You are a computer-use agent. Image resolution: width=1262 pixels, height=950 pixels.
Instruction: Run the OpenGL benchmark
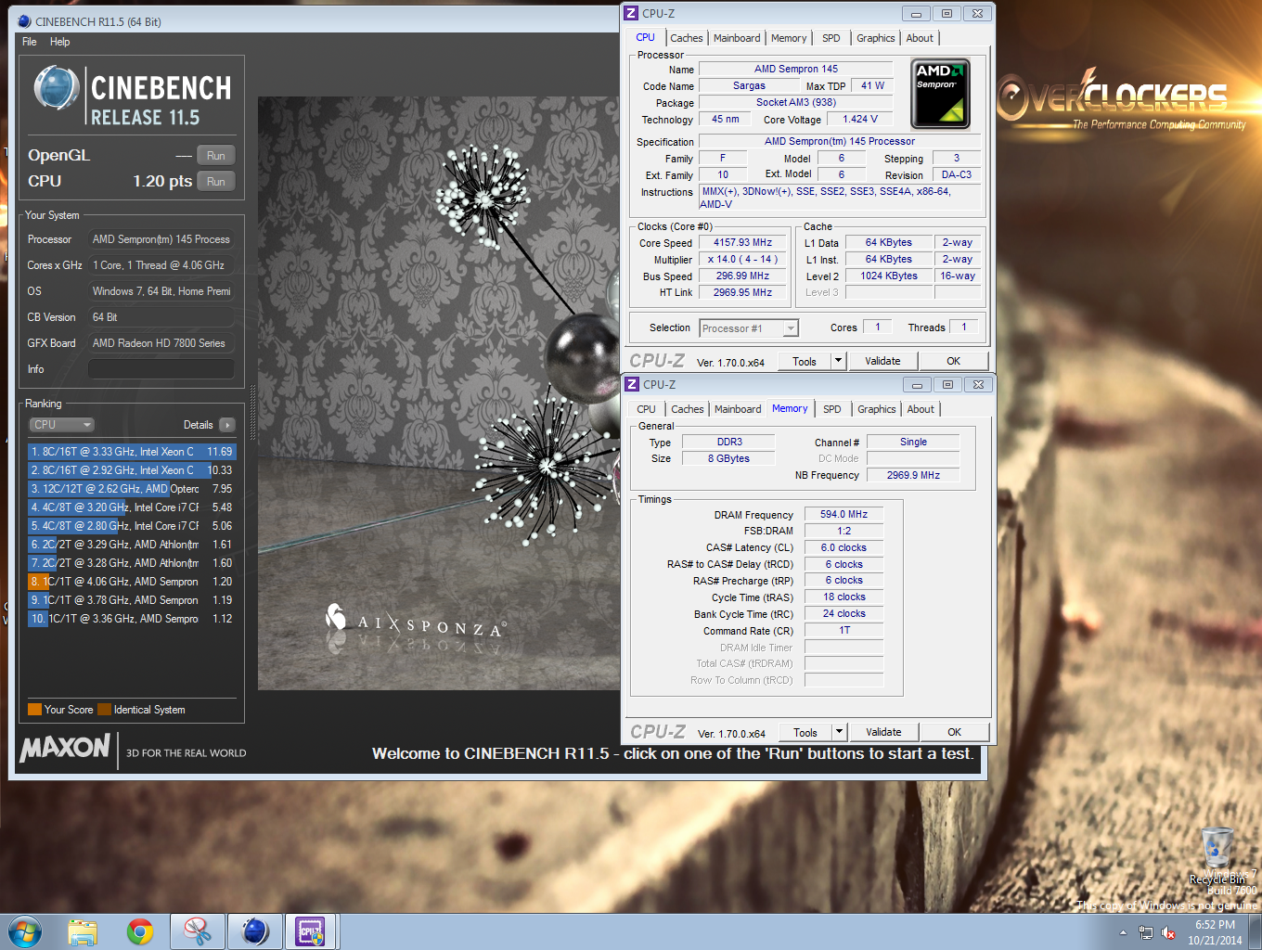tap(216, 155)
